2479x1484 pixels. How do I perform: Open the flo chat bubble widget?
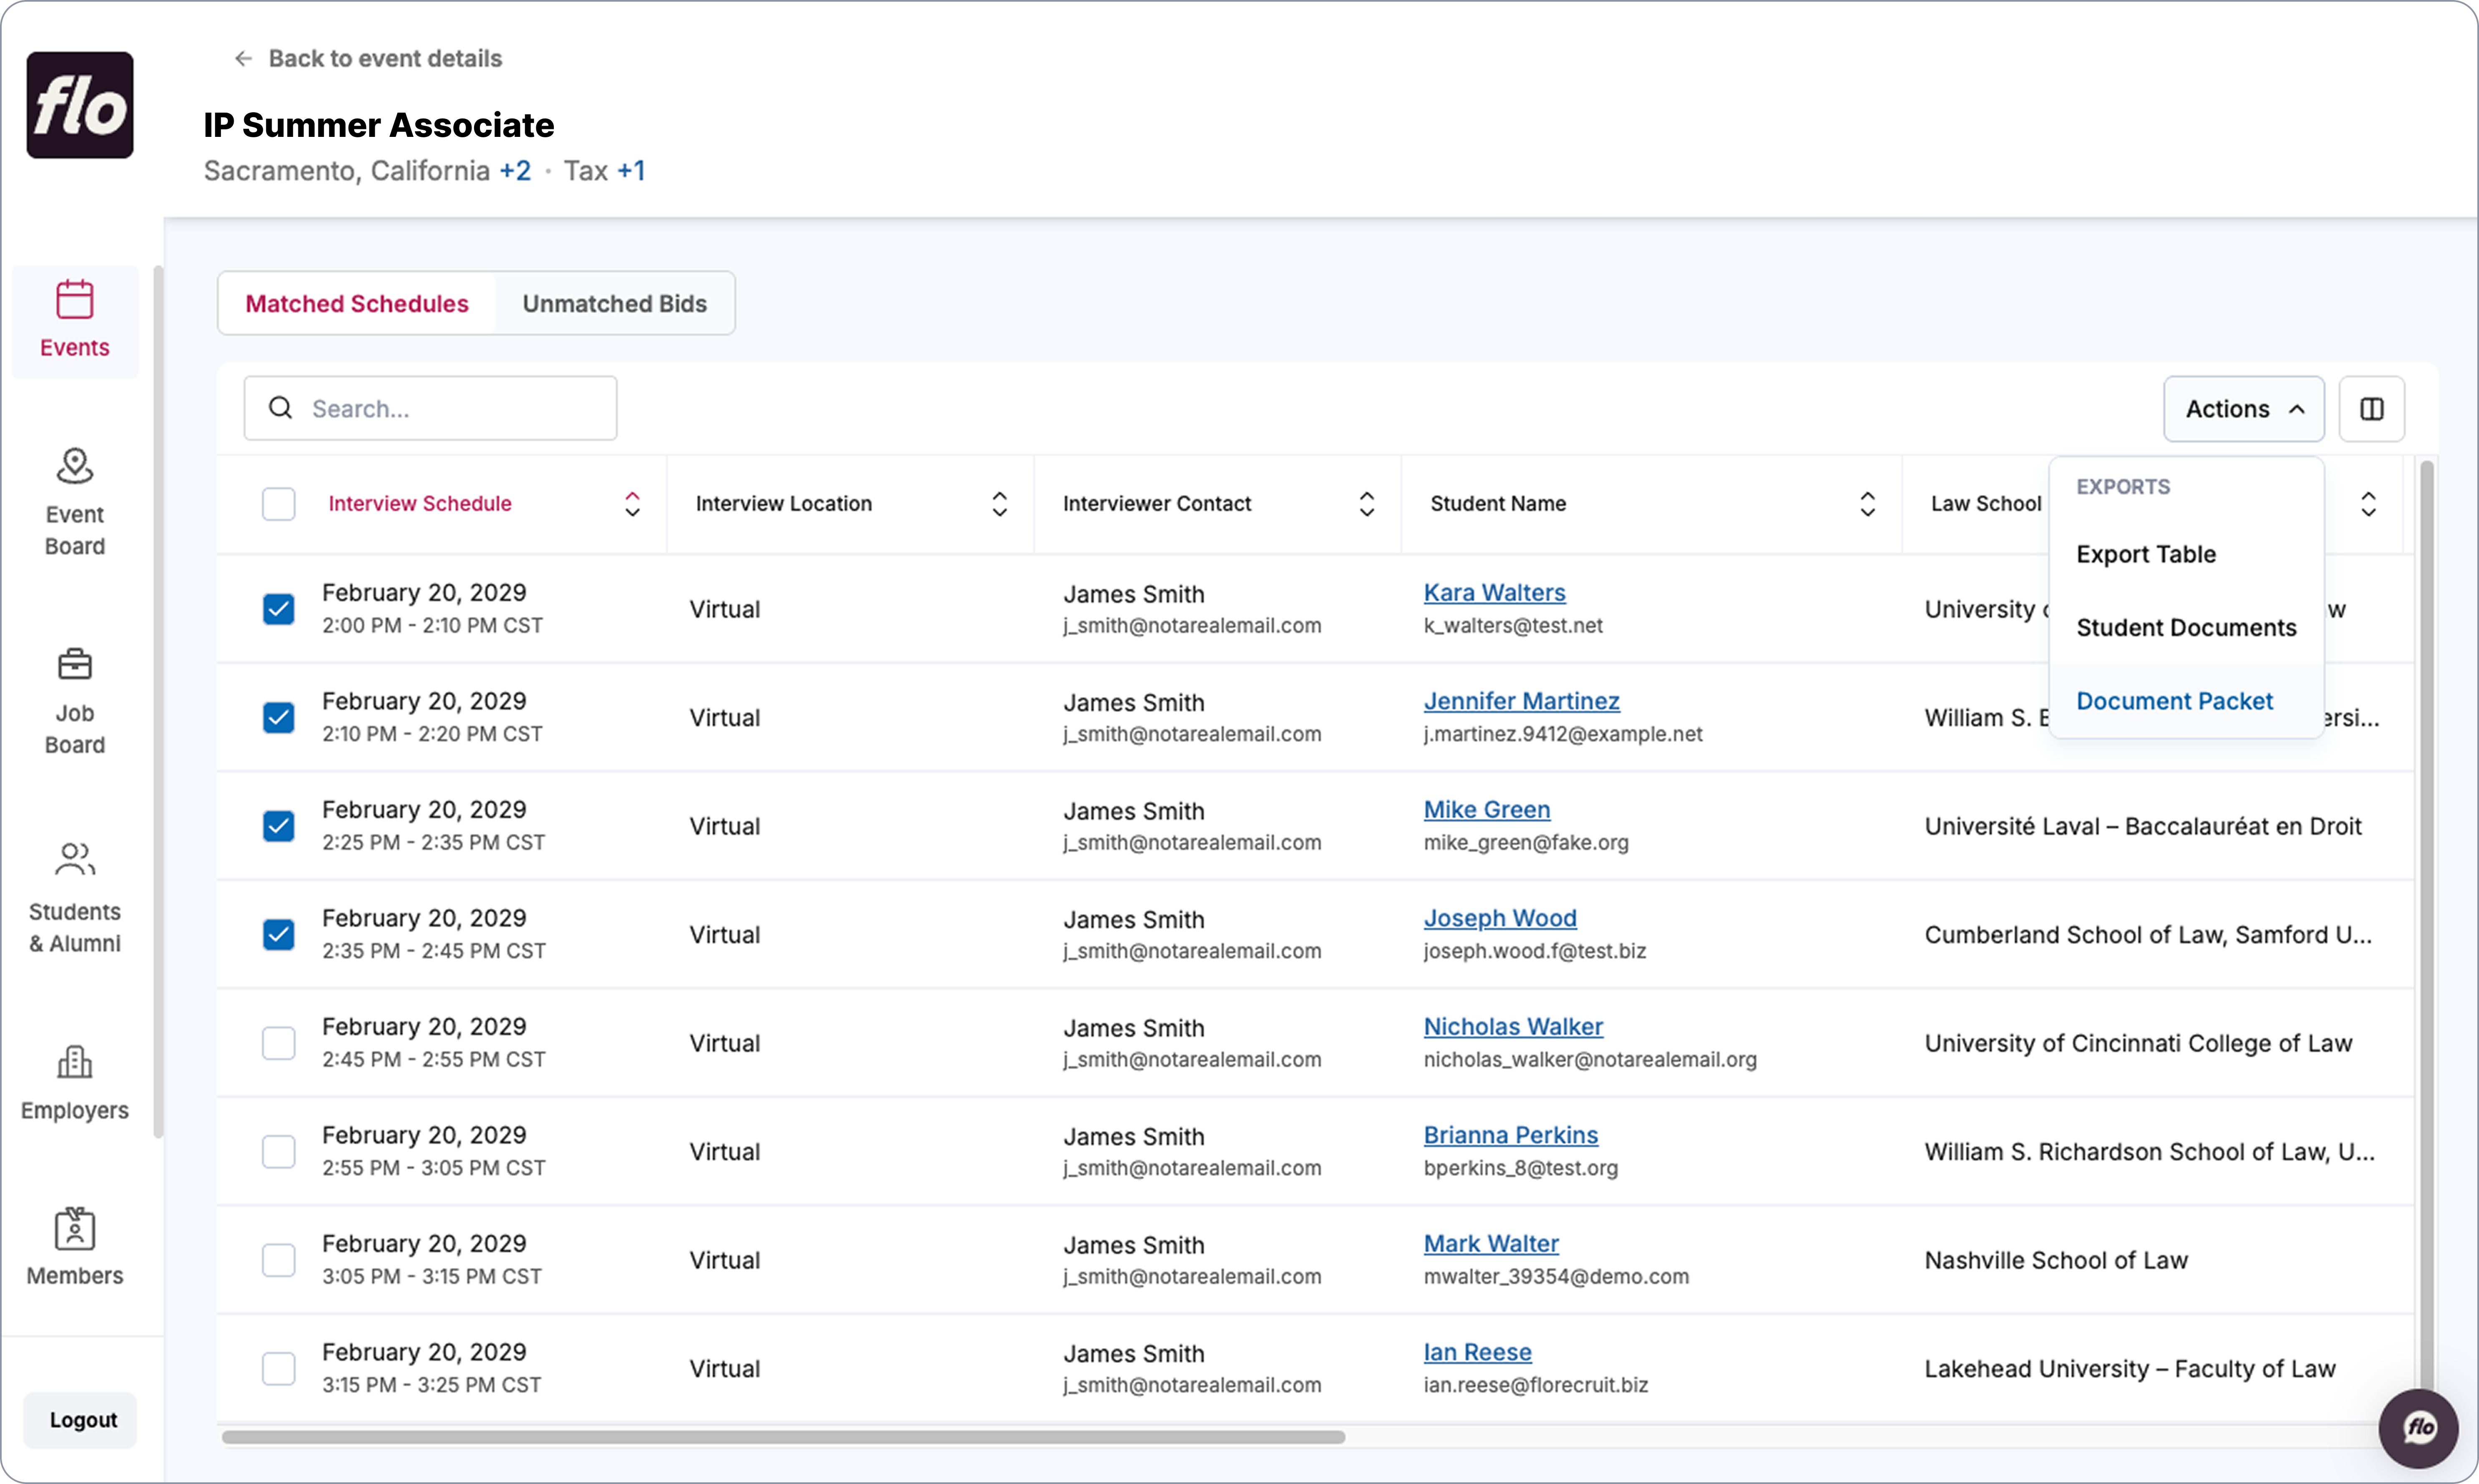tap(2418, 1428)
